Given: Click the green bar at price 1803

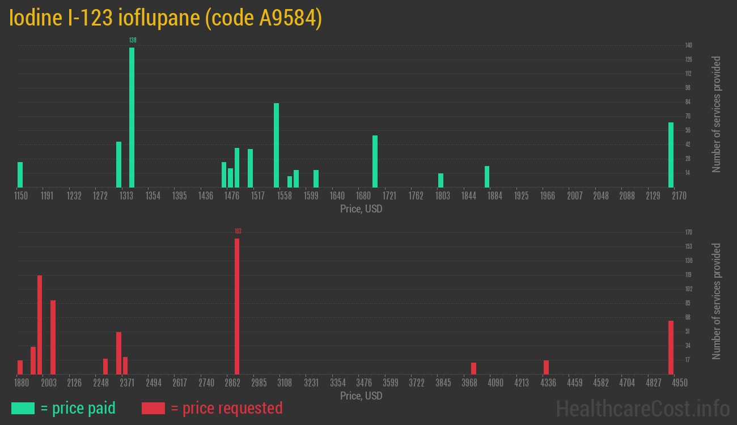Looking at the screenshot, I should [x=440, y=180].
